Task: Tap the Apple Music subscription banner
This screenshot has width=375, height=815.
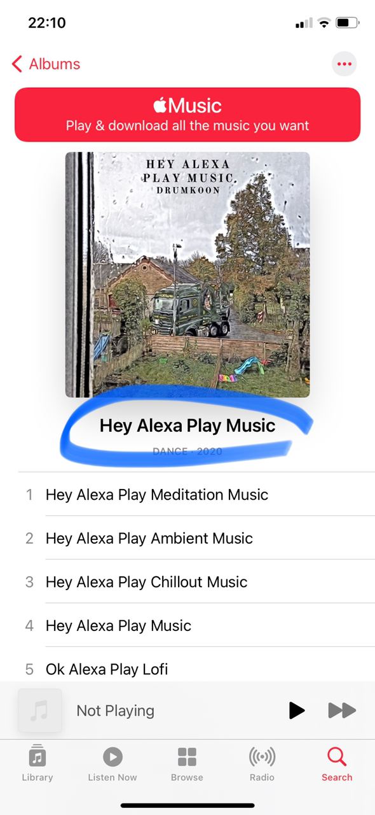Action: click(187, 115)
